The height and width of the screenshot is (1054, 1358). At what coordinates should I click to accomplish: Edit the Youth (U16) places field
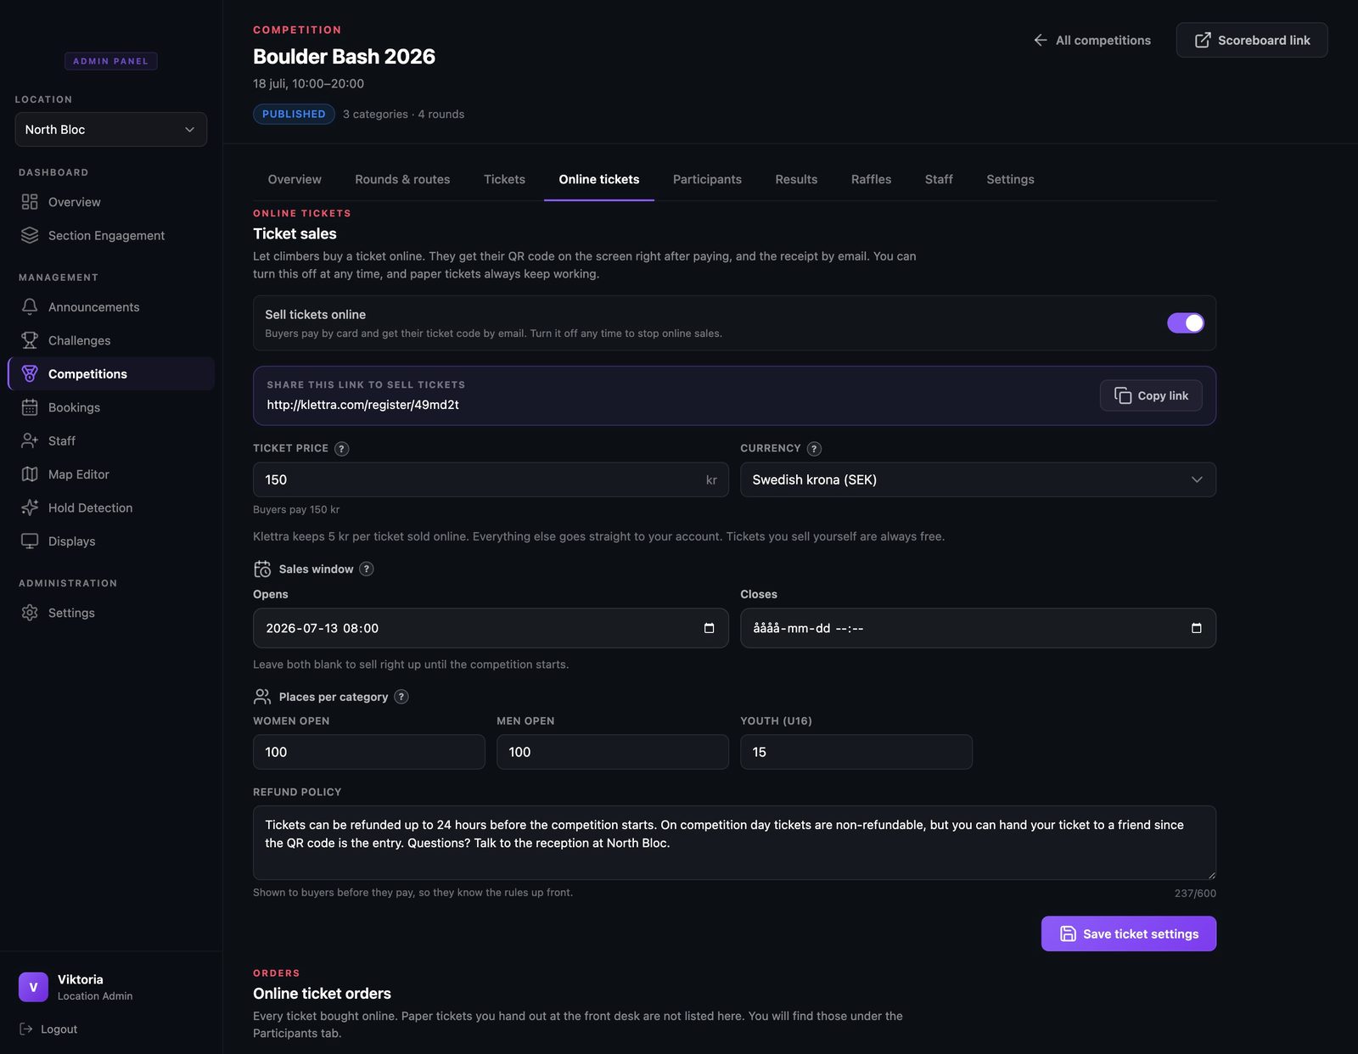pos(856,752)
